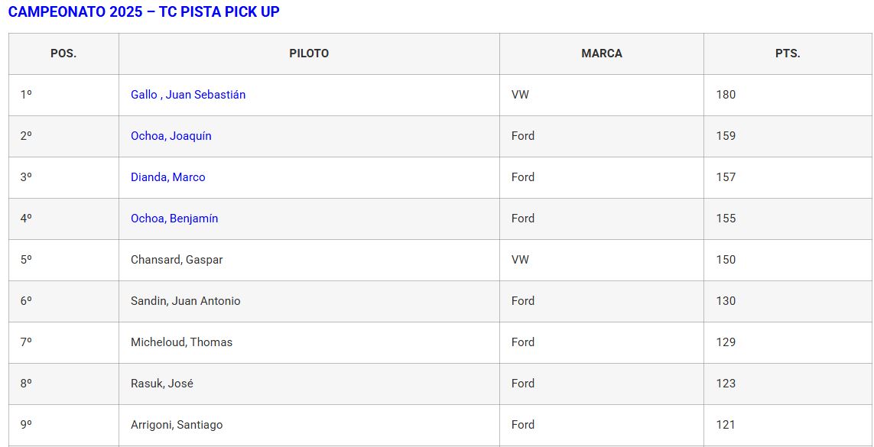
Task: Select the Micheloud, Thomas name cell
Action: [x=181, y=342]
